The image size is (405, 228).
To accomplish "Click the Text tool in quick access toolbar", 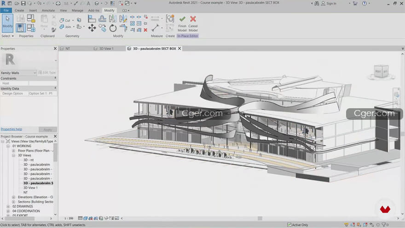I will coord(88,3).
